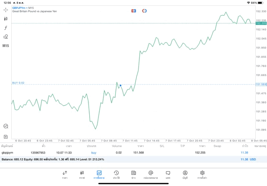Tap the red-blue flag icon above the chart
267x186 pixels.
133,10
